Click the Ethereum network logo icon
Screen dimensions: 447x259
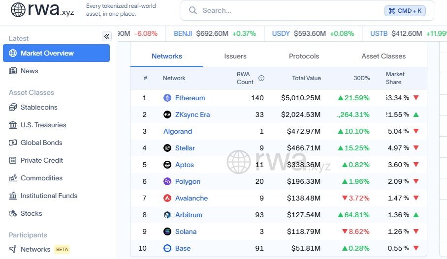[167, 98]
